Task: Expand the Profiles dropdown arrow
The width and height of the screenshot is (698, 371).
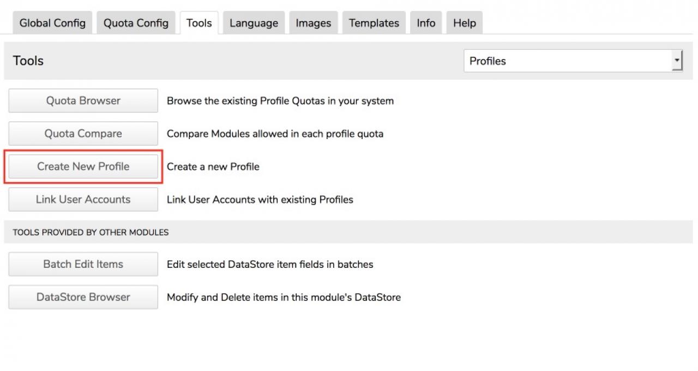Action: 677,61
